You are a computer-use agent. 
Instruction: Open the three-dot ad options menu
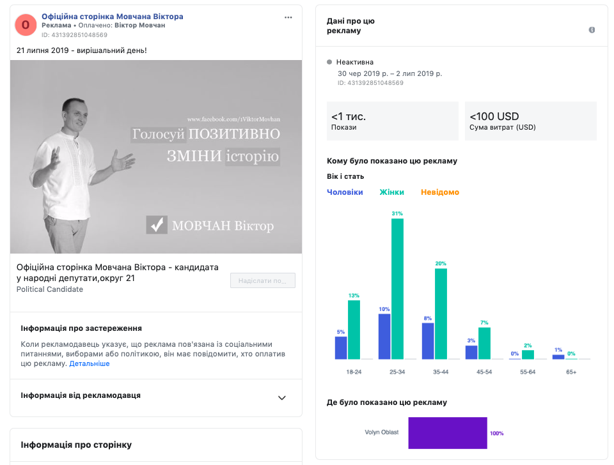288,17
